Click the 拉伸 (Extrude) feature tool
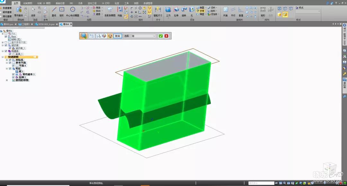The height and width of the screenshot is (186, 347). [x=176, y=11]
